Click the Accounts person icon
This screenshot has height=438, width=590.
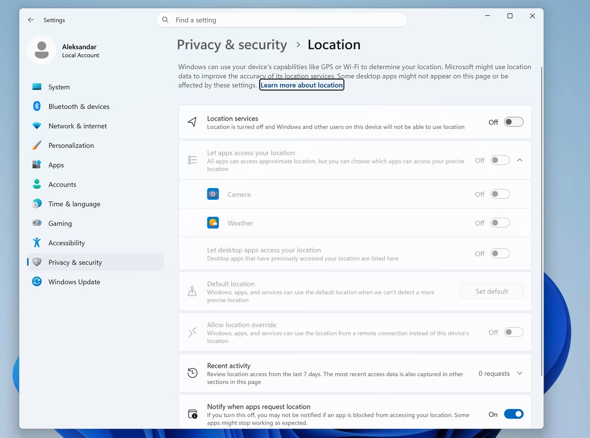pos(37,184)
